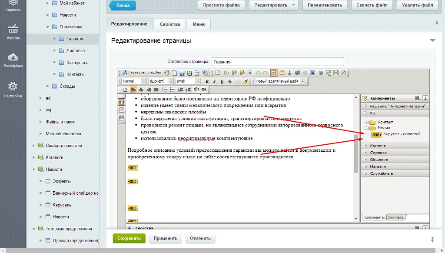Screen dimensions: 445x253
Task: Insert the copyright symbol icon
Action: coord(321,73)
